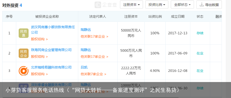Open 北京咖啡易融科技有限公司 company link
Image resolution: width=231 pixels, height=98 pixels.
pos(51,67)
